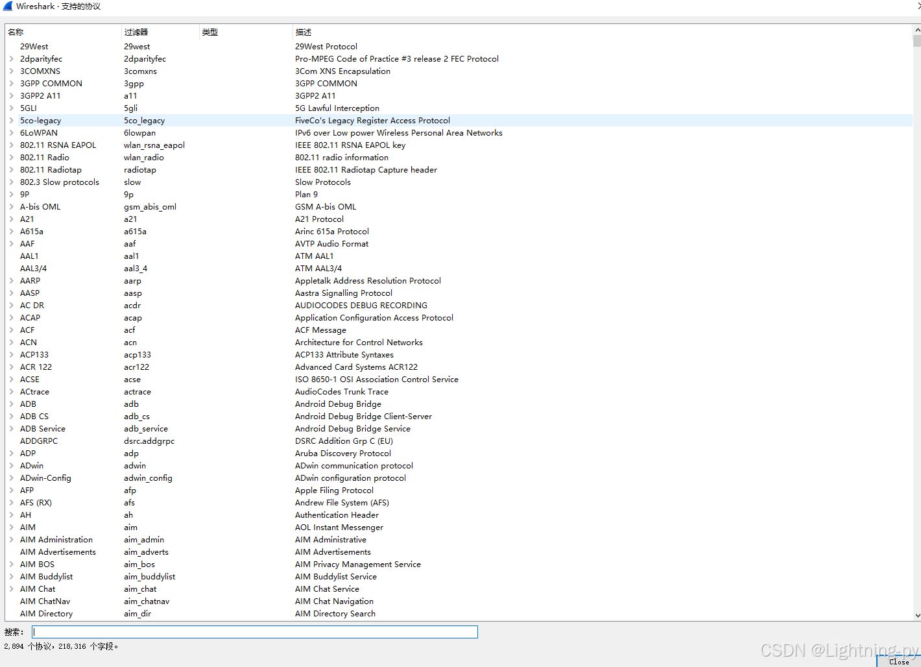
Task: Expand the AFP protocol node
Action: (x=11, y=490)
